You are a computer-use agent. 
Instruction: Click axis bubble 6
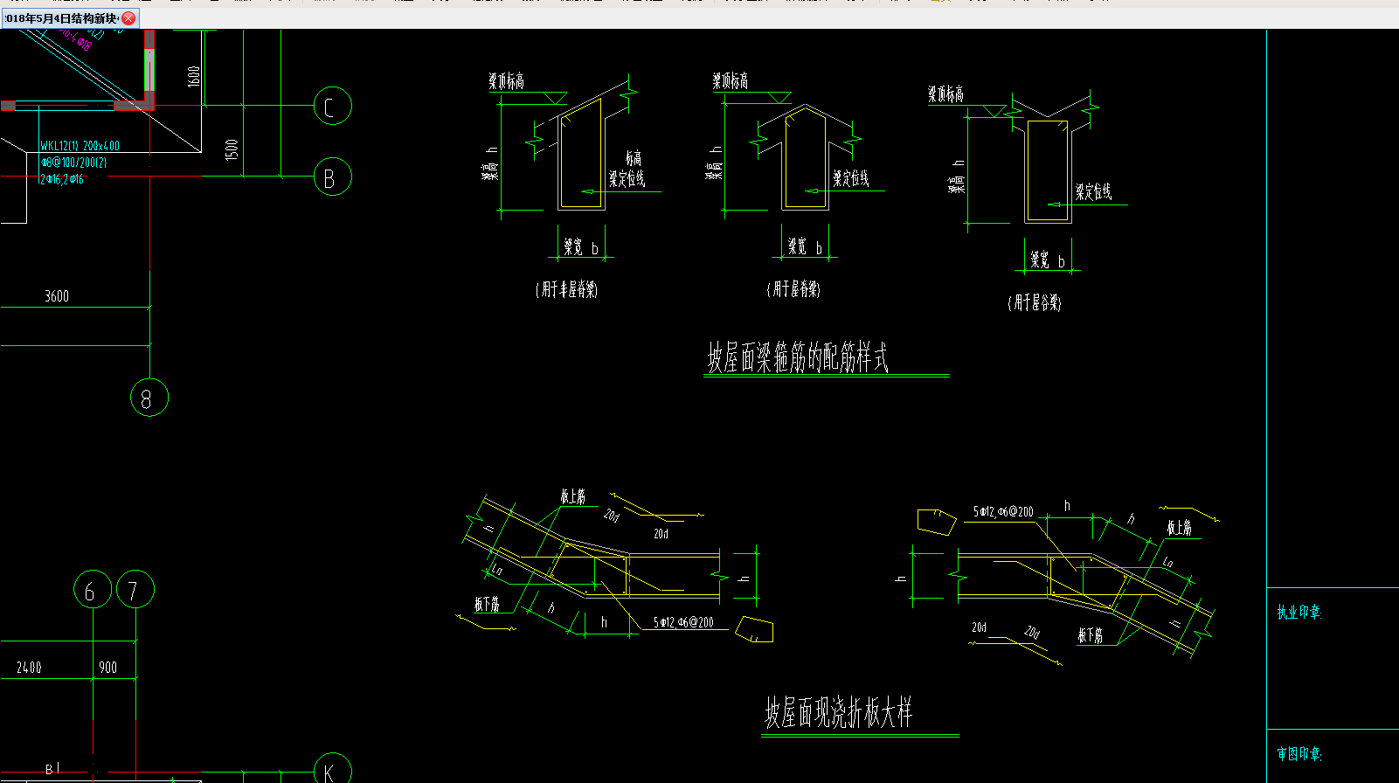tap(93, 590)
